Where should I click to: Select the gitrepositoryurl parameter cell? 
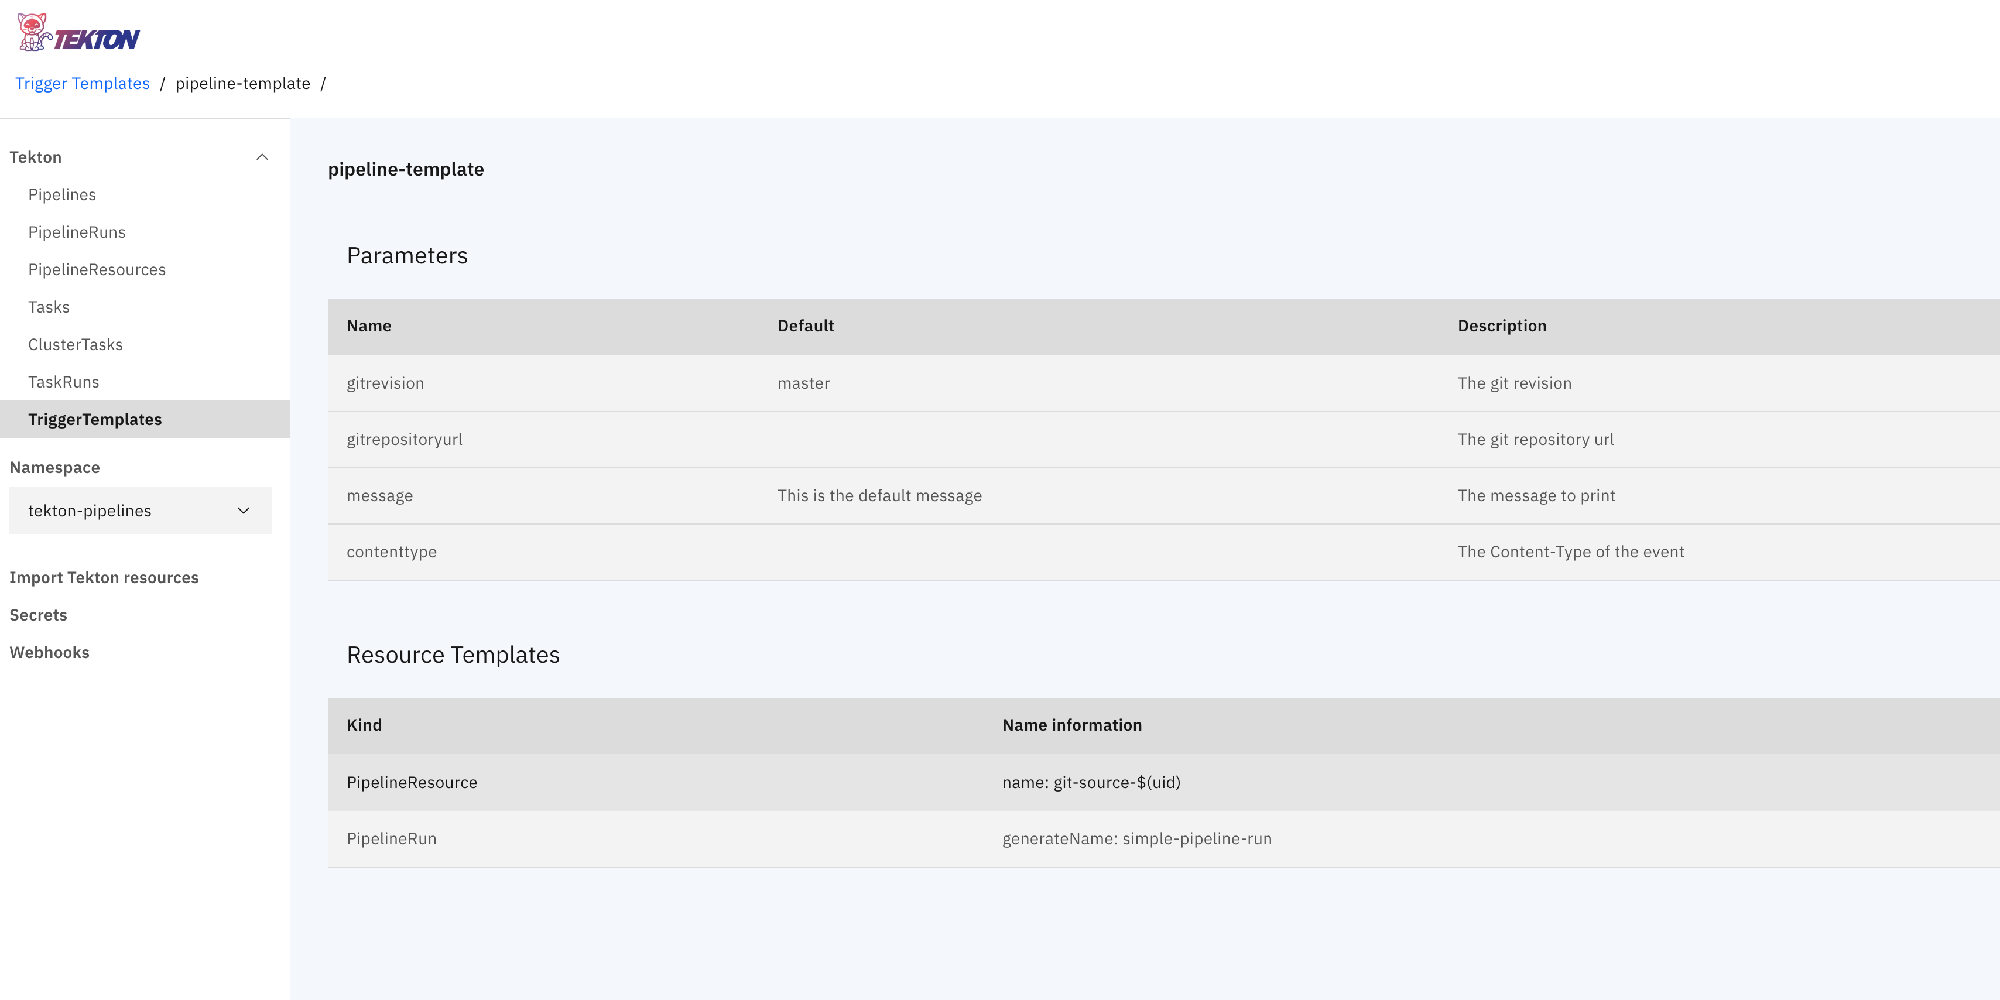[x=405, y=440]
